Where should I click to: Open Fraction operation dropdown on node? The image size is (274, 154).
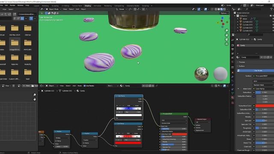90,140
